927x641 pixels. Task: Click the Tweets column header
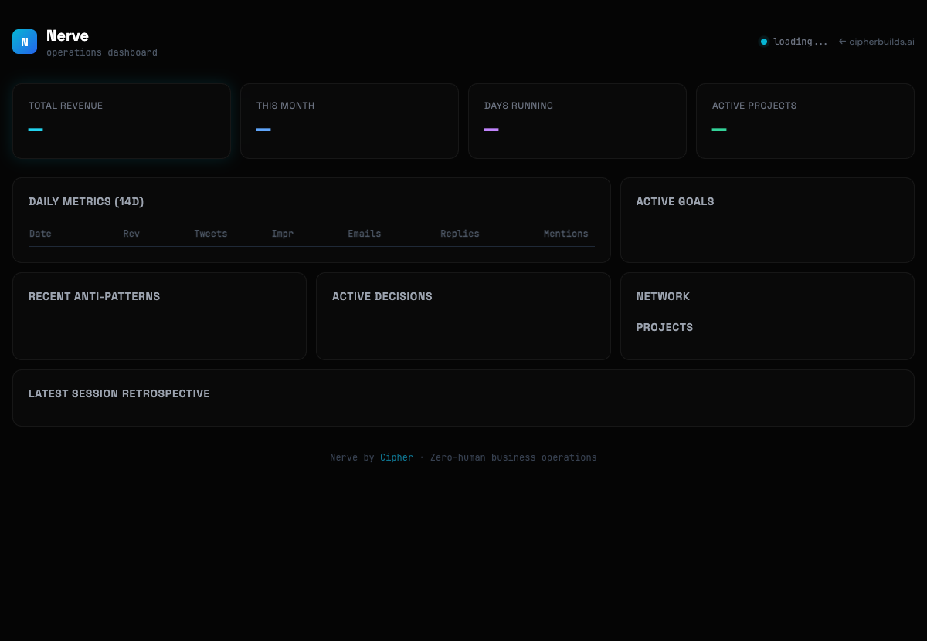[x=211, y=234]
